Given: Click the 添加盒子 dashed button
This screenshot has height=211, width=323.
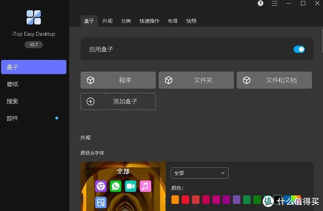Looking at the screenshot, I should [118, 101].
